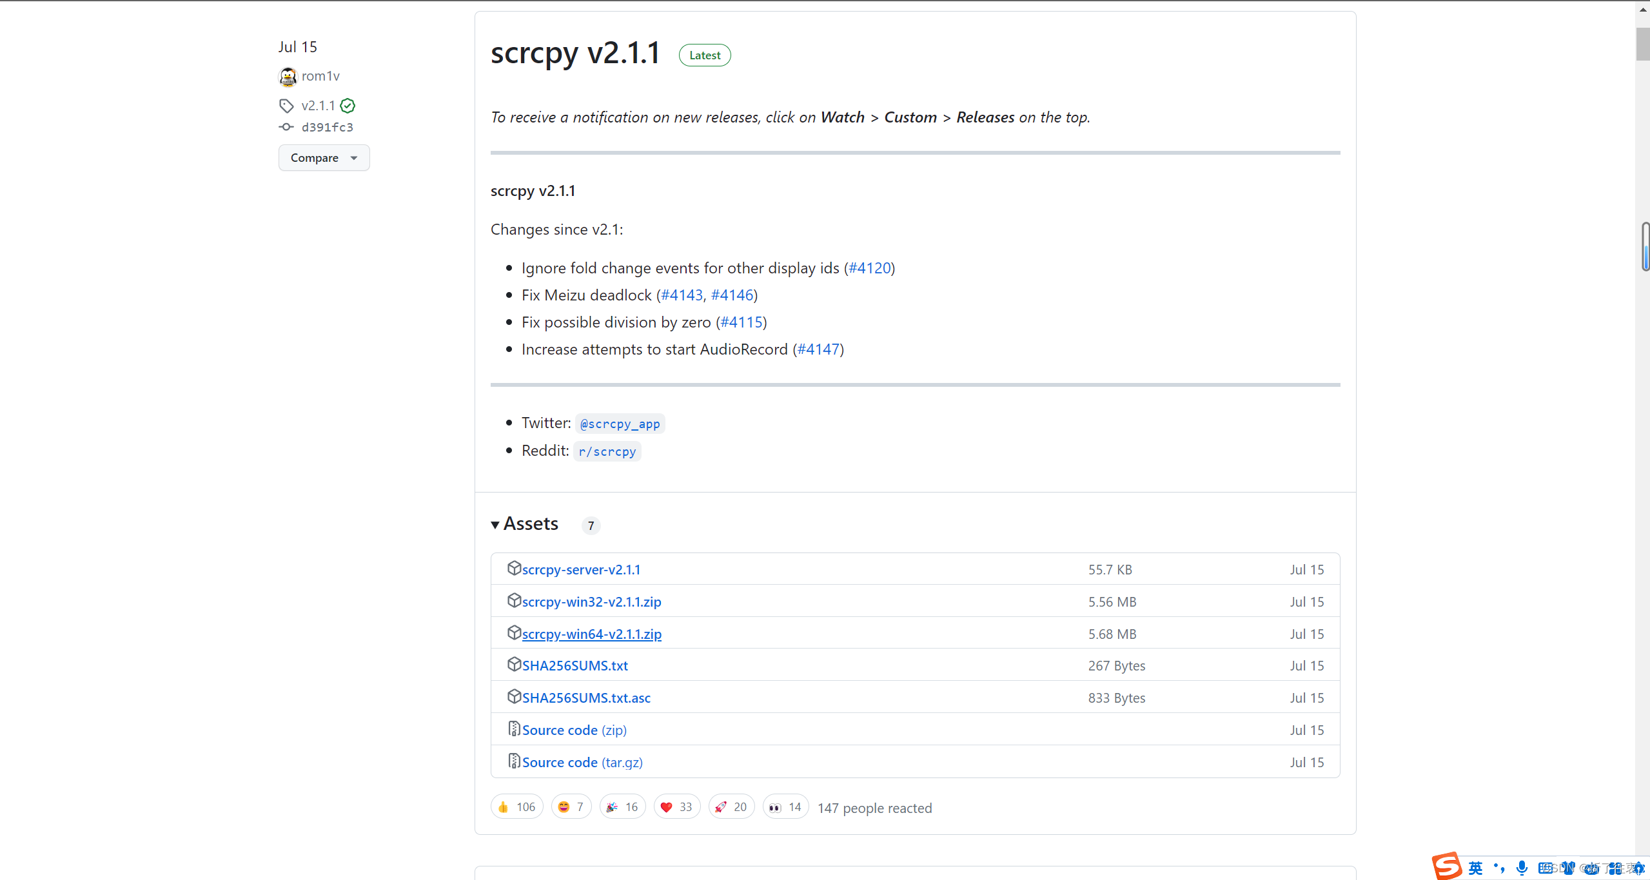This screenshot has height=880, width=1650.
Task: Open the v2.1.1 tag link
Action: (319, 106)
